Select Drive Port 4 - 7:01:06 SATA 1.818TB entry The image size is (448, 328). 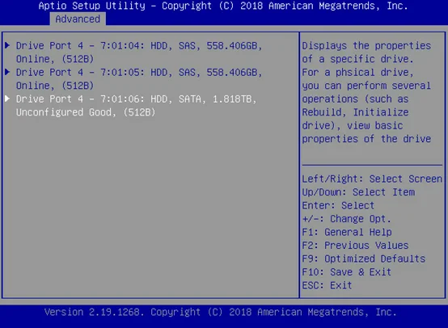(137, 105)
